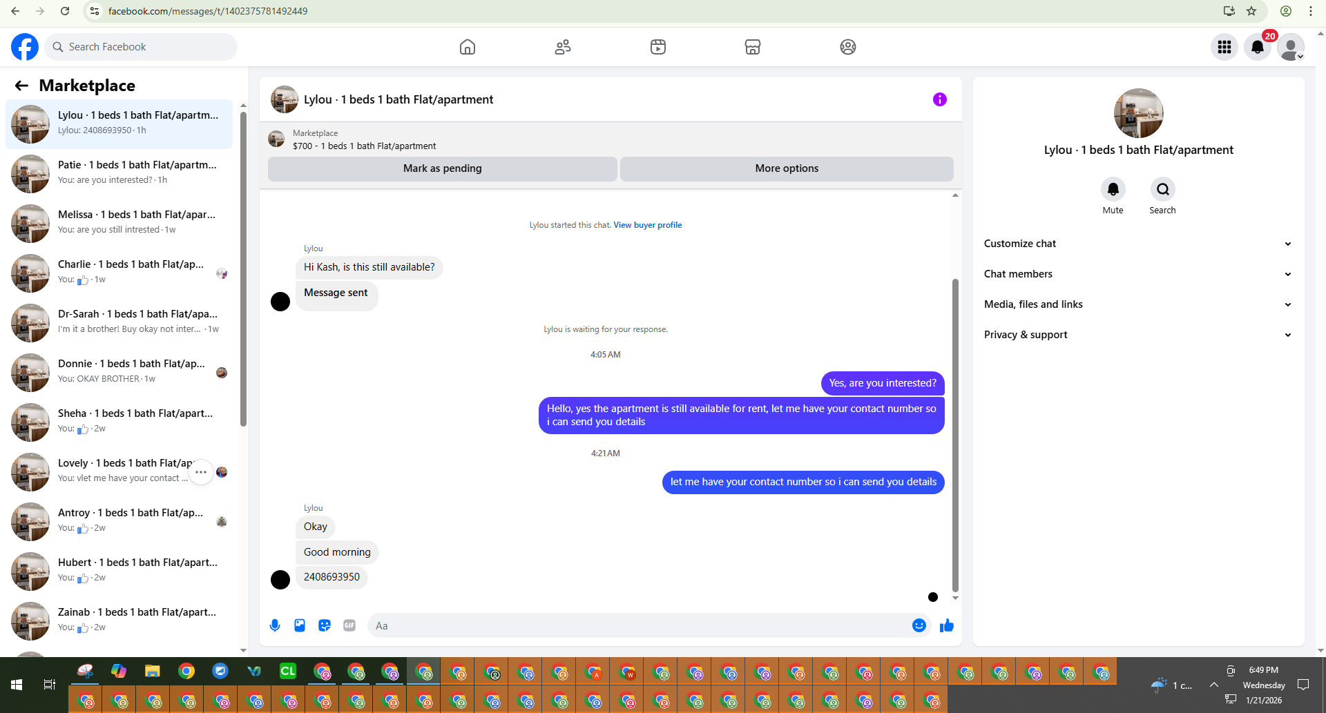Choose a sticker icon

pos(325,625)
